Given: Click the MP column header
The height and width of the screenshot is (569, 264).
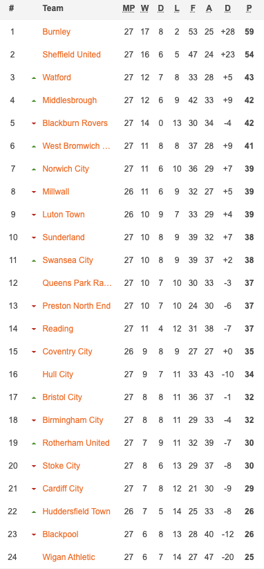Looking at the screenshot, I should (129, 8).
